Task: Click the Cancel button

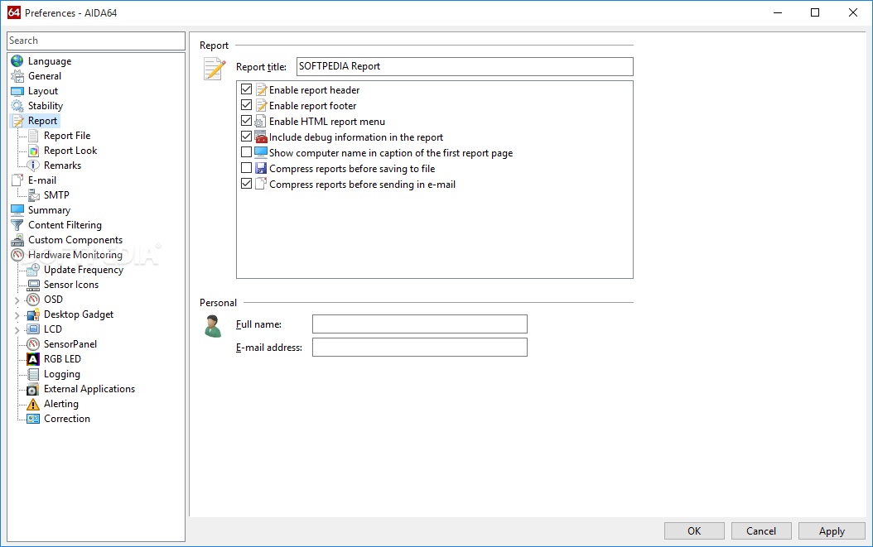Action: point(761,530)
